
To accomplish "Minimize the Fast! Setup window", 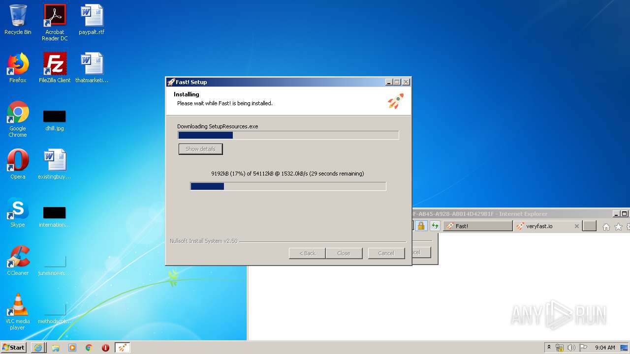I will (389, 82).
